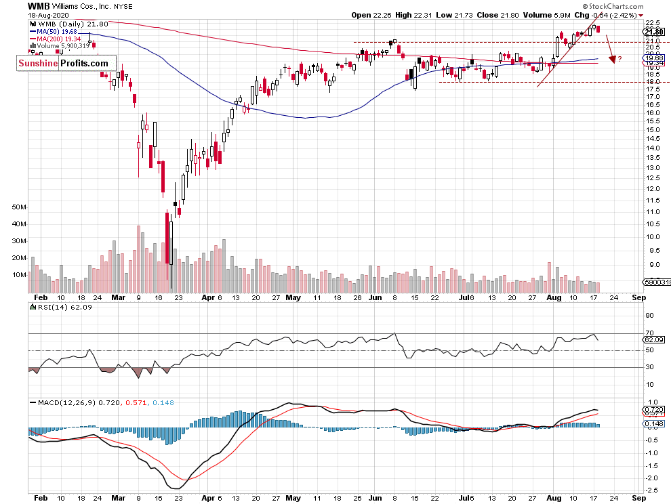Click the Williams Cos., Inc. company name
671x504 pixels.
coord(81,6)
